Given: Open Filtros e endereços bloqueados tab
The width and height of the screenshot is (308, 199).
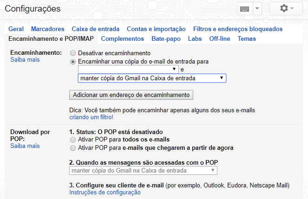Looking at the screenshot, I should 237,29.
